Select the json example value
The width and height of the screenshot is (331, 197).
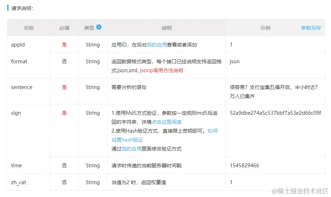point(234,61)
